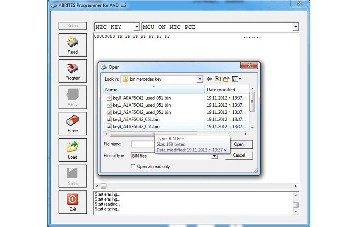The width and height of the screenshot is (358, 227).
Task: Click the Load folder icon button
Action: pos(73,150)
